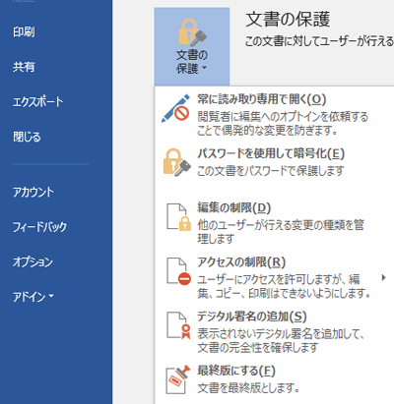Expand the アクセスの制限 submenu arrow
Image resolution: width=394 pixels, height=404 pixels.
coord(383,278)
